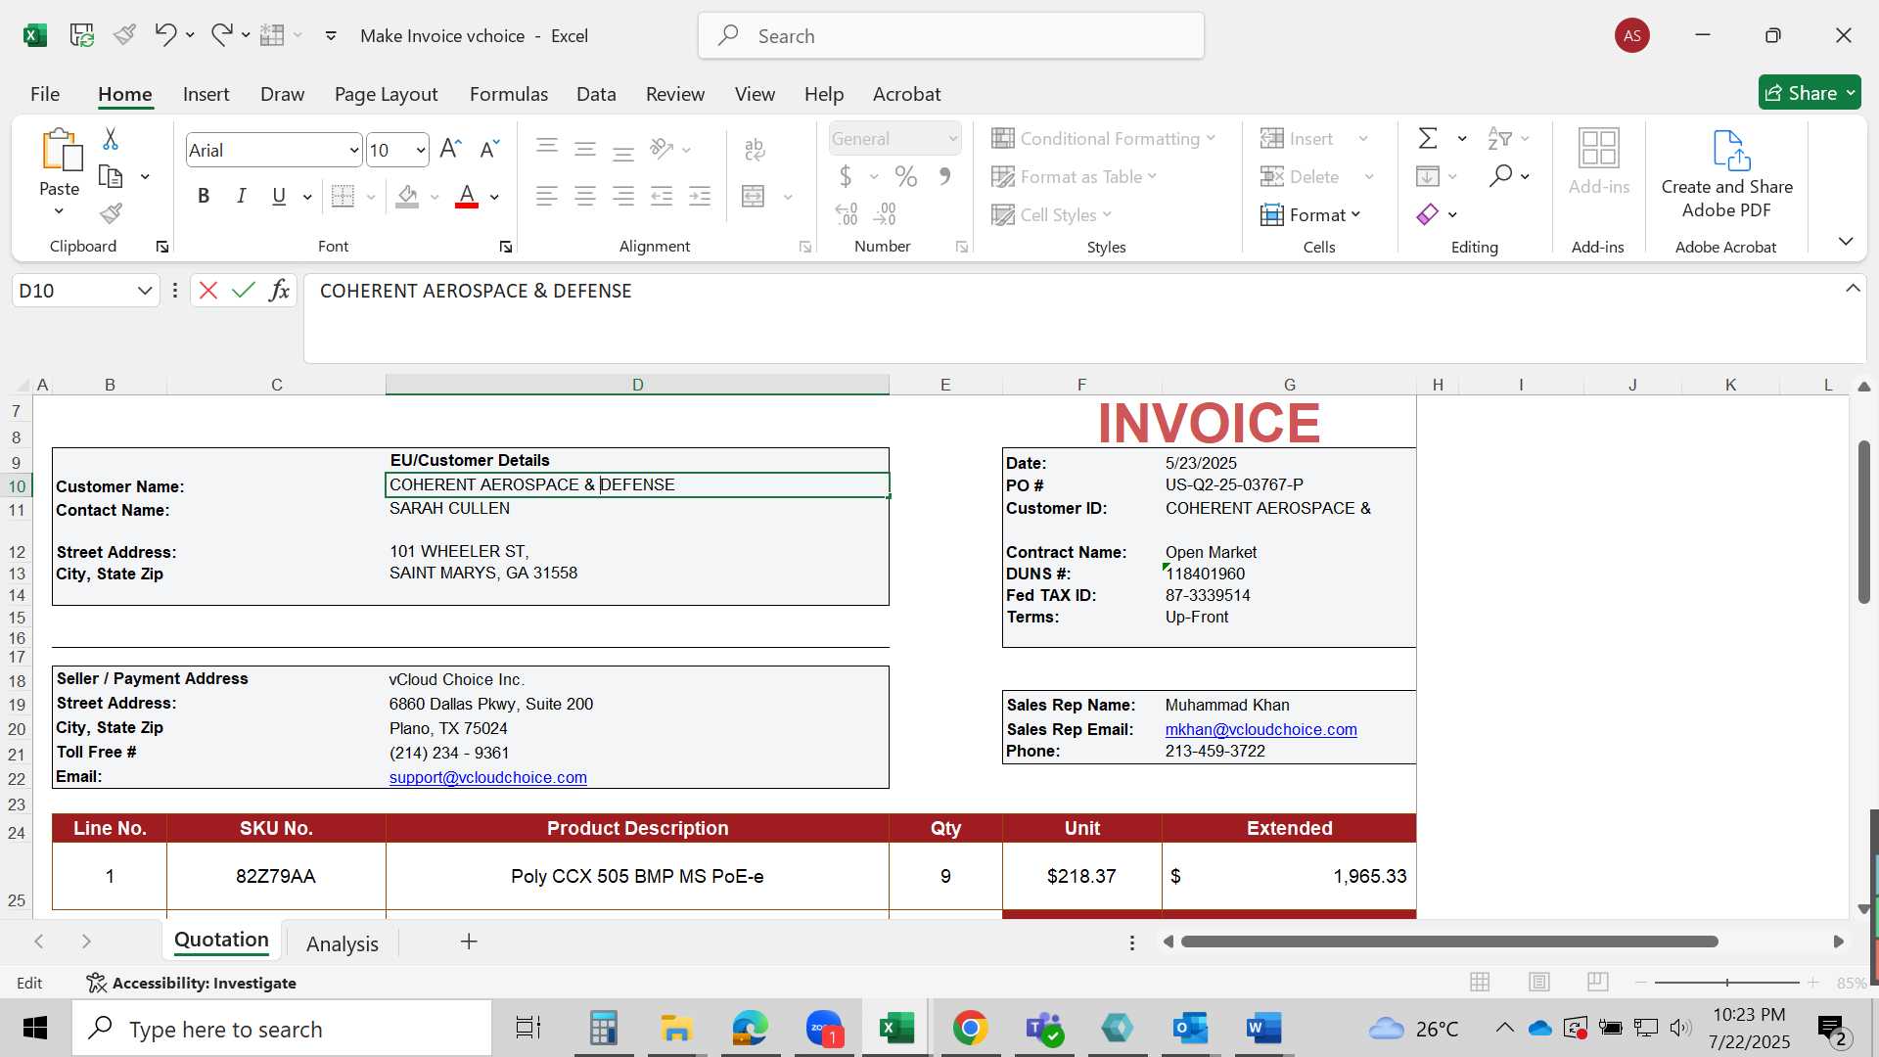Cancel the formula bar entry
Viewport: 1879px width, 1057px height.
(x=208, y=290)
